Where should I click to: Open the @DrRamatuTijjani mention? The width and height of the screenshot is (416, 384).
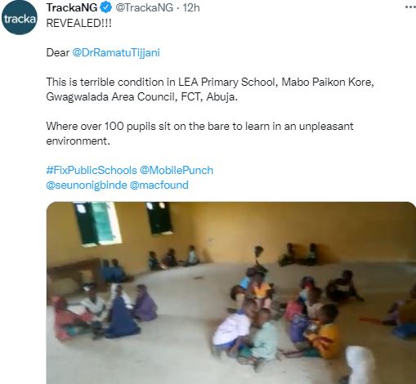click(x=116, y=52)
